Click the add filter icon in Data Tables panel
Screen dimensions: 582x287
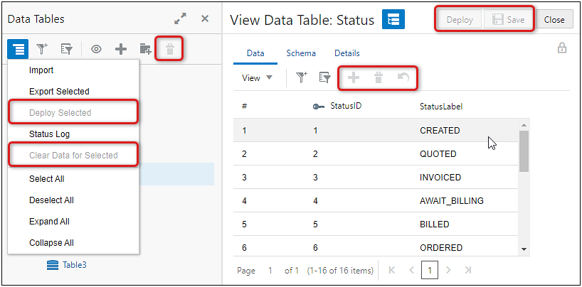point(42,49)
